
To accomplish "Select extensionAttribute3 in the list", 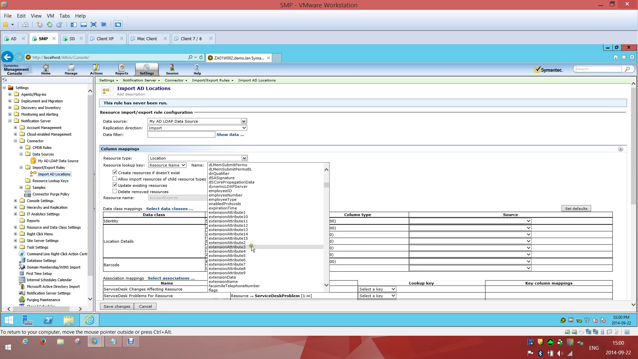I will click(x=266, y=247).
